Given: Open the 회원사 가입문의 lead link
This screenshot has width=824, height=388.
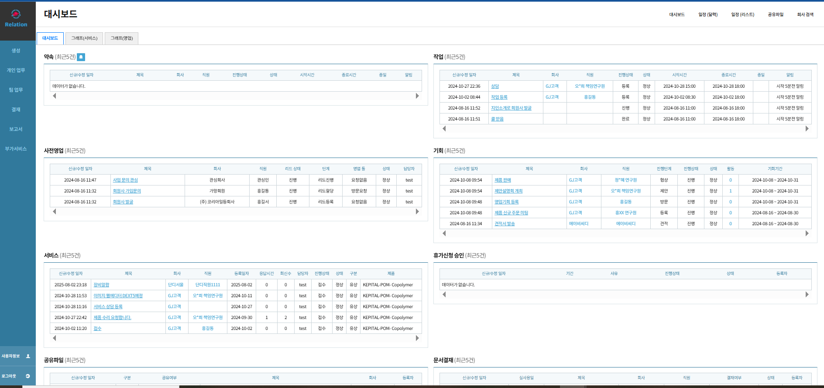Looking at the screenshot, I should [127, 191].
